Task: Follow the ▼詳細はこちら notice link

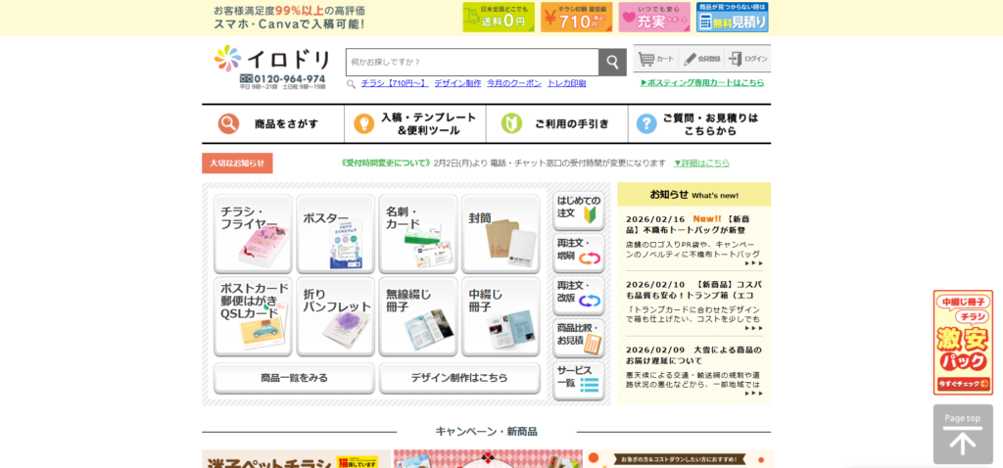Action: (x=701, y=163)
